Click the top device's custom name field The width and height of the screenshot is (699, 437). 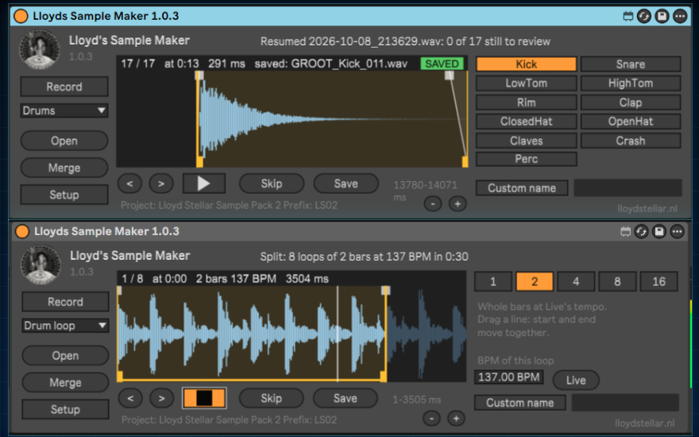pyautogui.click(x=628, y=188)
